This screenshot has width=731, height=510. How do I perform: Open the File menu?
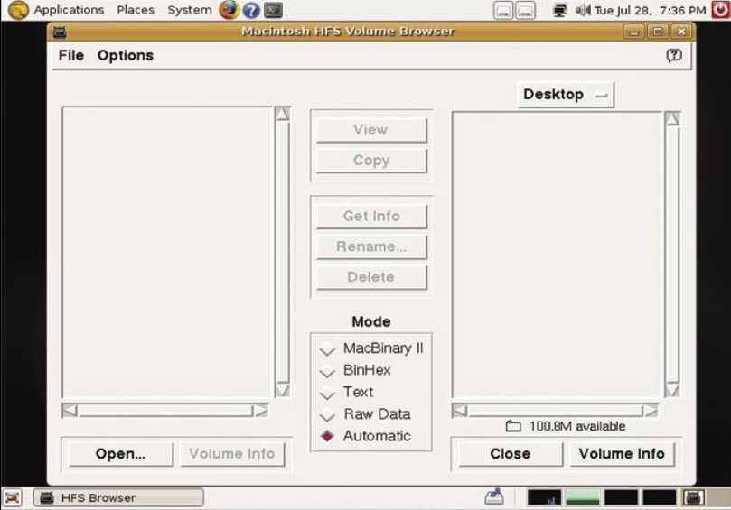[70, 55]
